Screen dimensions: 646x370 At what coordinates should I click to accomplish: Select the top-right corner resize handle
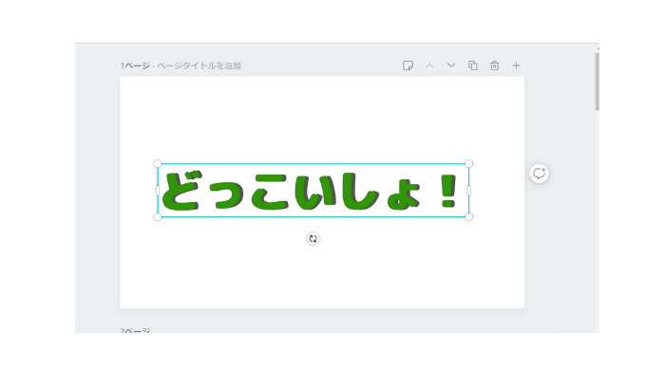pos(469,164)
